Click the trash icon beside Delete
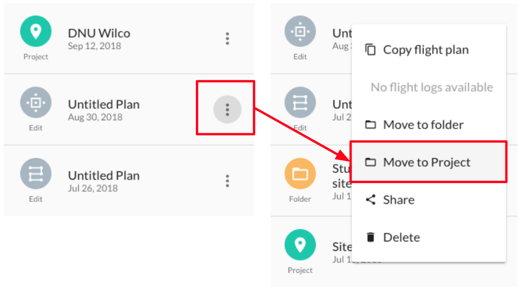Image resolution: width=522 pixels, height=291 pixels. [x=370, y=237]
